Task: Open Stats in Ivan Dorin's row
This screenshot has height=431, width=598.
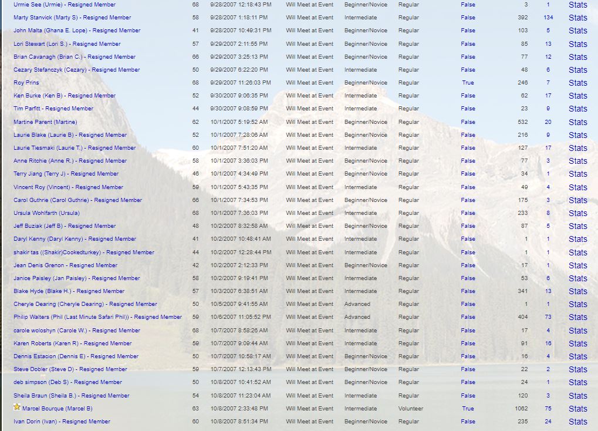Action: [577, 422]
